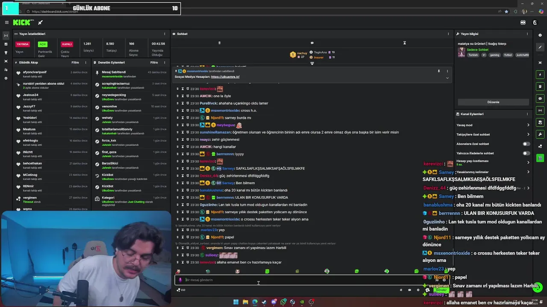Open the Stream section in the left sidebar
Image resolution: width=547 pixels, height=307 pixels.
pyautogui.click(x=6, y=35)
